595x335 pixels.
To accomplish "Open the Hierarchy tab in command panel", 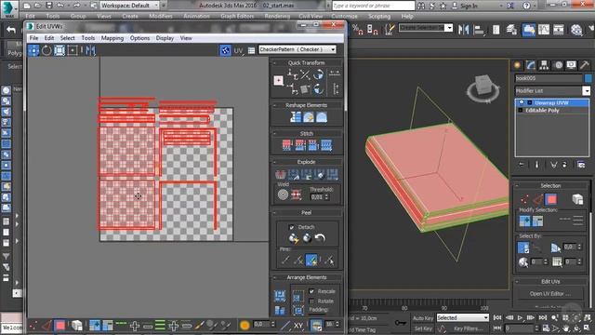I will [544, 65].
